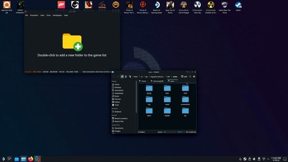The width and height of the screenshot is (288, 162).
Task: Open Network in Dolphin Places panel
Action: pyautogui.click(x=117, y=112)
